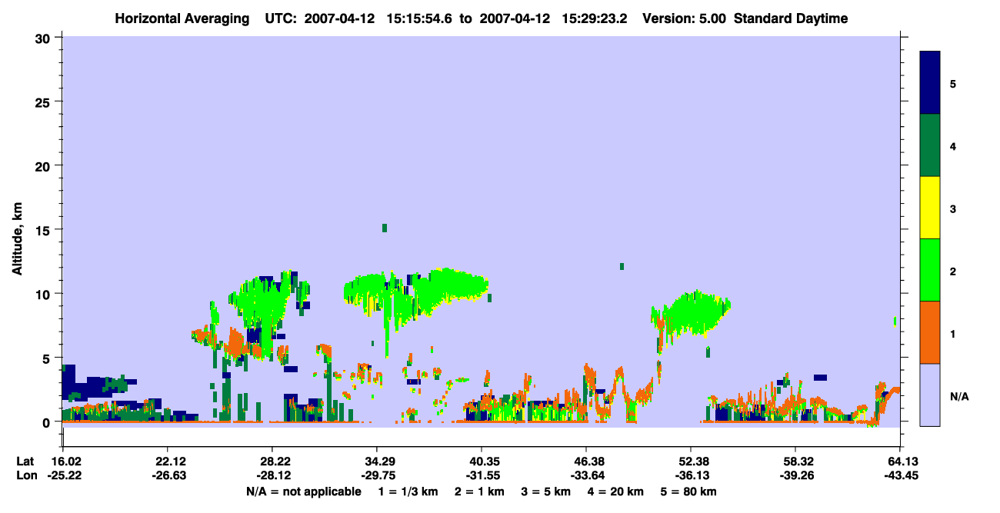Click the 'Lon' row label
Image resolution: width=1000 pixels, height=513 pixels.
[25, 476]
